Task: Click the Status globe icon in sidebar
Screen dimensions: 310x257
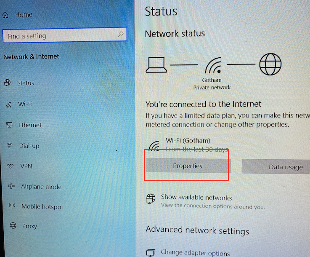Action: 7,83
